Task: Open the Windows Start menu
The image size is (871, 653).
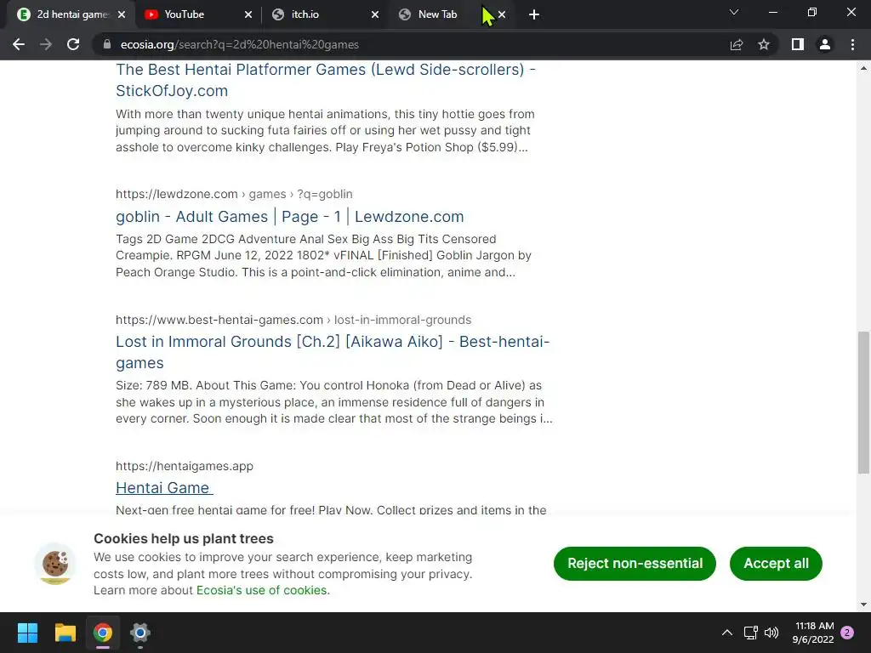Action: pyautogui.click(x=27, y=633)
